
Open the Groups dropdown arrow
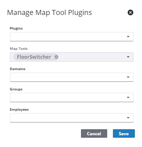point(128,98)
